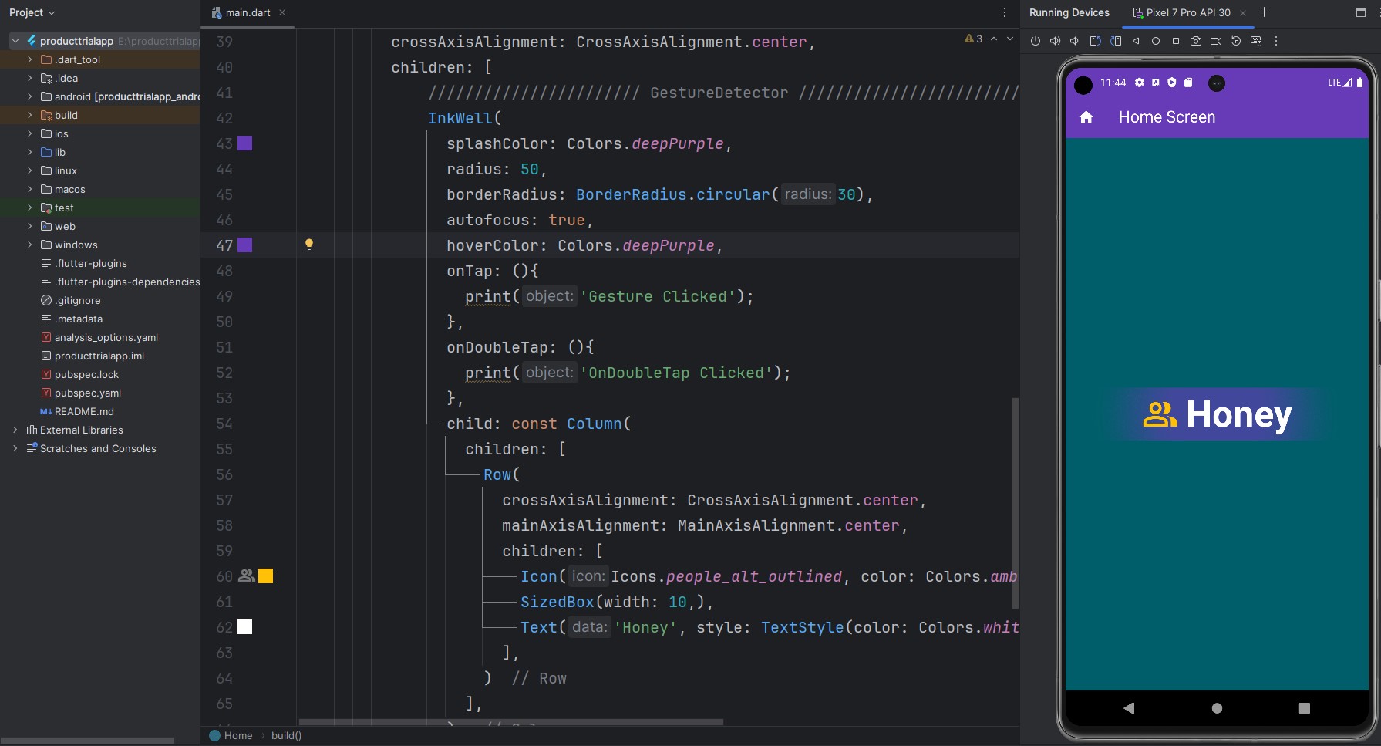Toggle hardware input for the emulator
Image resolution: width=1381 pixels, height=746 pixels.
1256,41
